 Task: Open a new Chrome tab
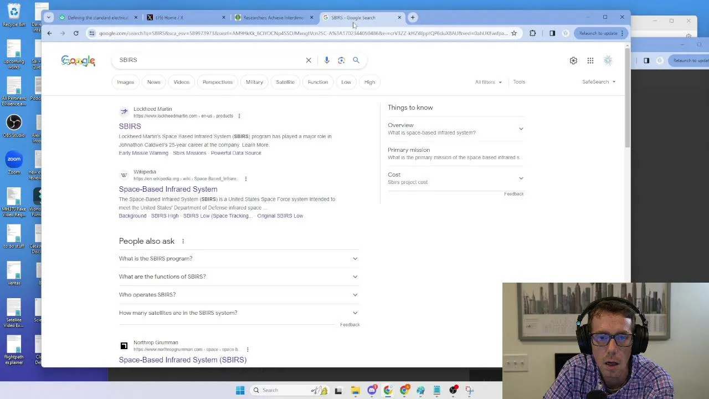pyautogui.click(x=413, y=17)
